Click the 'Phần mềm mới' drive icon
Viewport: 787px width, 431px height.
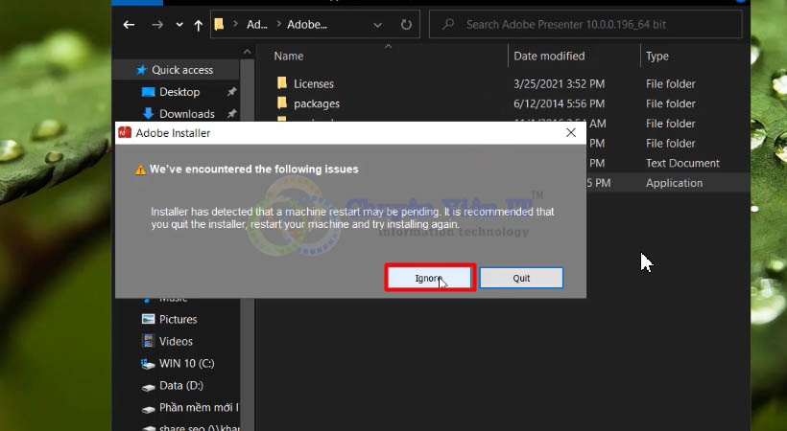148,409
